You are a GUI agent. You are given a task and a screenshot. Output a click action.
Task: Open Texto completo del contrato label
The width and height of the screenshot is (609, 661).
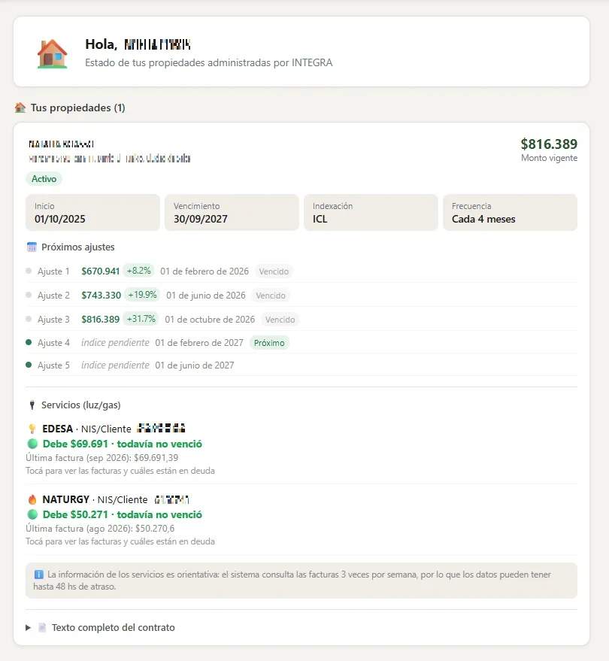(113, 628)
